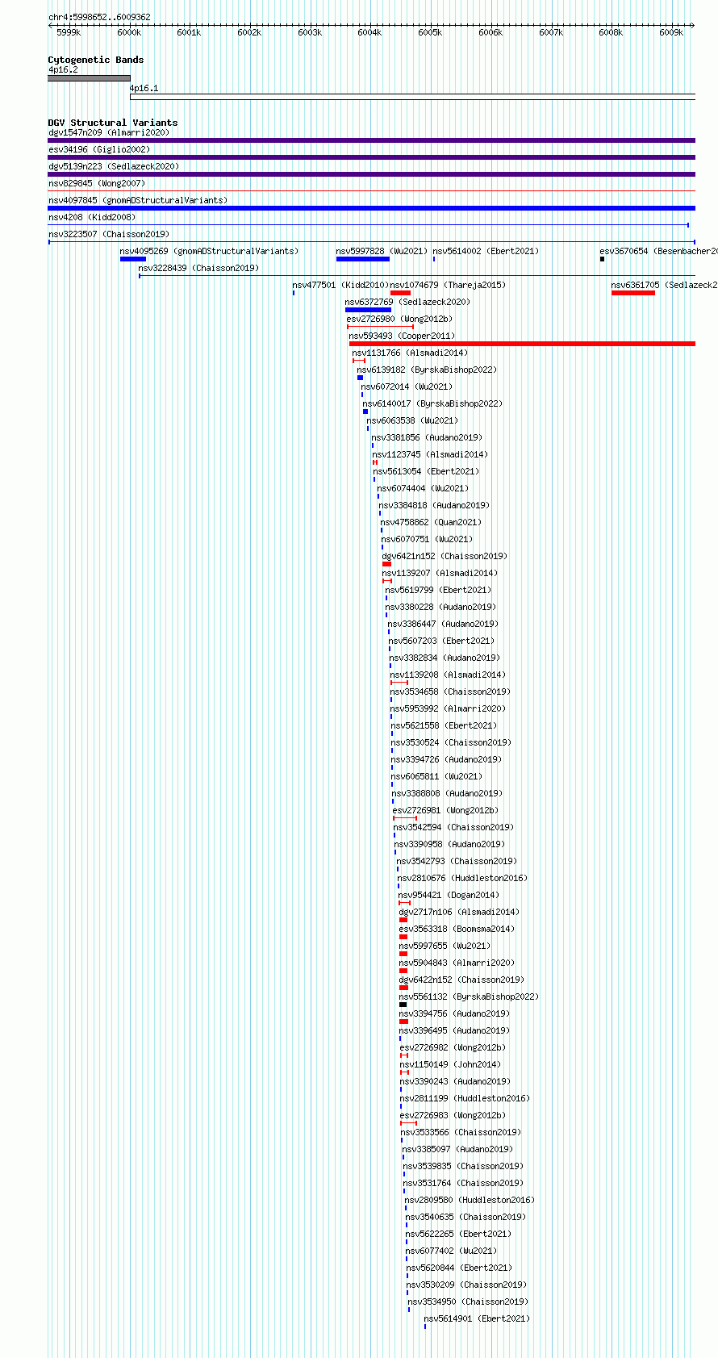The width and height of the screenshot is (718, 1358).
Task: Click dgv6422n152 (Chaisson2019) label
Action: pyautogui.click(x=461, y=980)
